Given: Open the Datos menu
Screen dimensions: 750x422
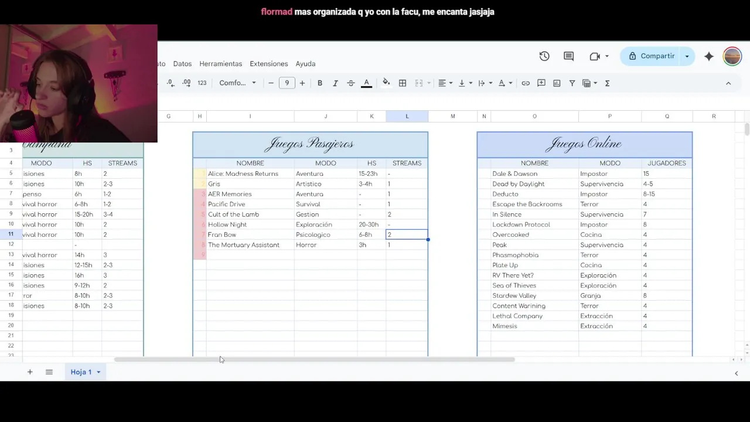Looking at the screenshot, I should pos(182,63).
